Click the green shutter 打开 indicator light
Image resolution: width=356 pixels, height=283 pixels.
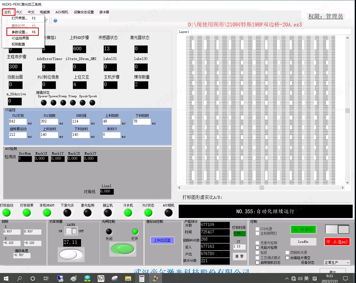[135, 232]
